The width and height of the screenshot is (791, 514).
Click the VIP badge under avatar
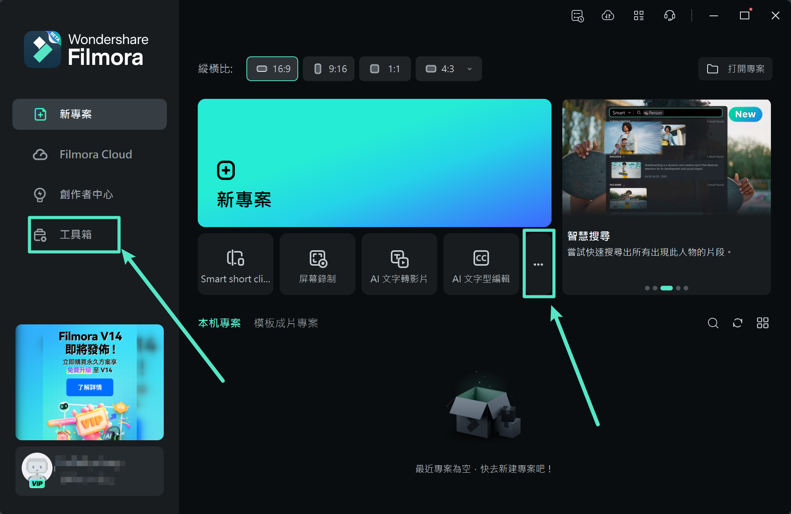coord(37,483)
